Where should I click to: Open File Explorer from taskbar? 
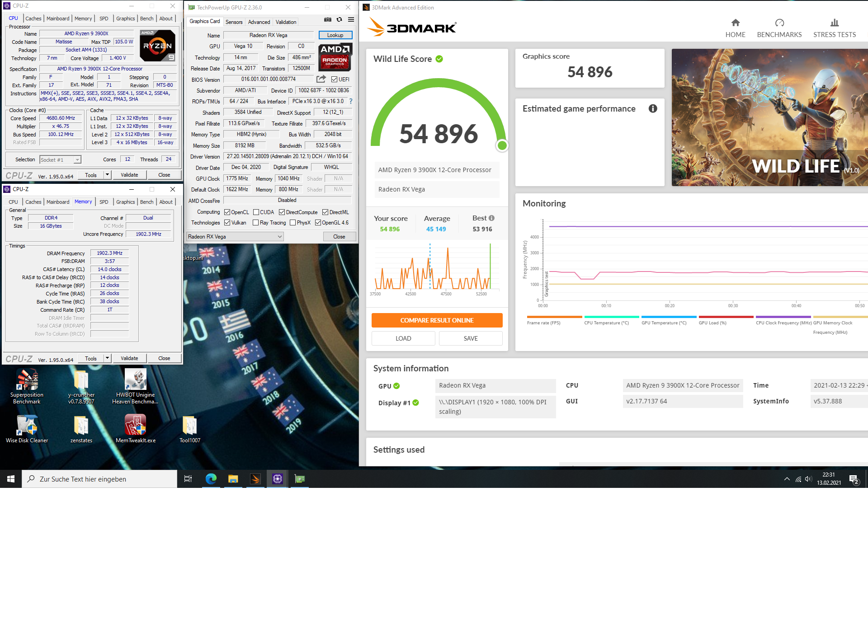pyautogui.click(x=233, y=479)
